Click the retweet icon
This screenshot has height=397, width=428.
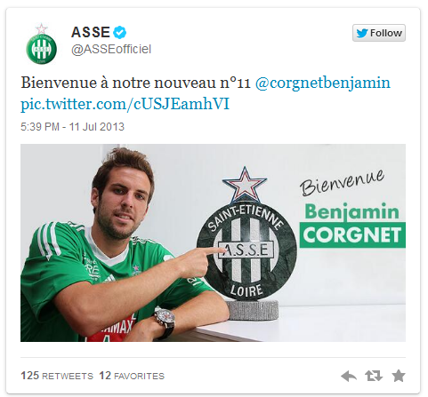coord(374,376)
